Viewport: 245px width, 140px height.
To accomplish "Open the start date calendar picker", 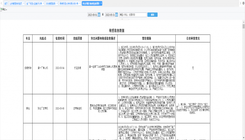I will [99, 15].
